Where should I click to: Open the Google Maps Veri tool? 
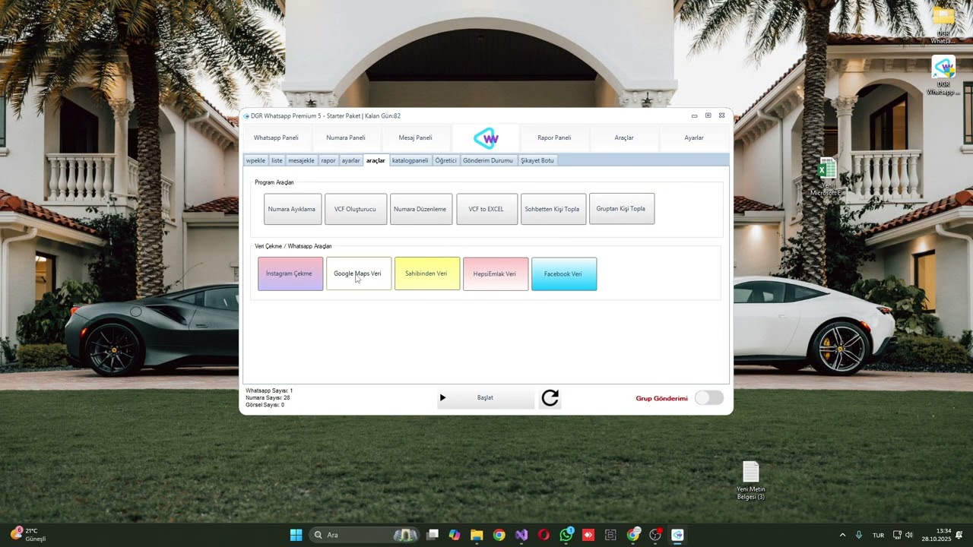(x=358, y=273)
